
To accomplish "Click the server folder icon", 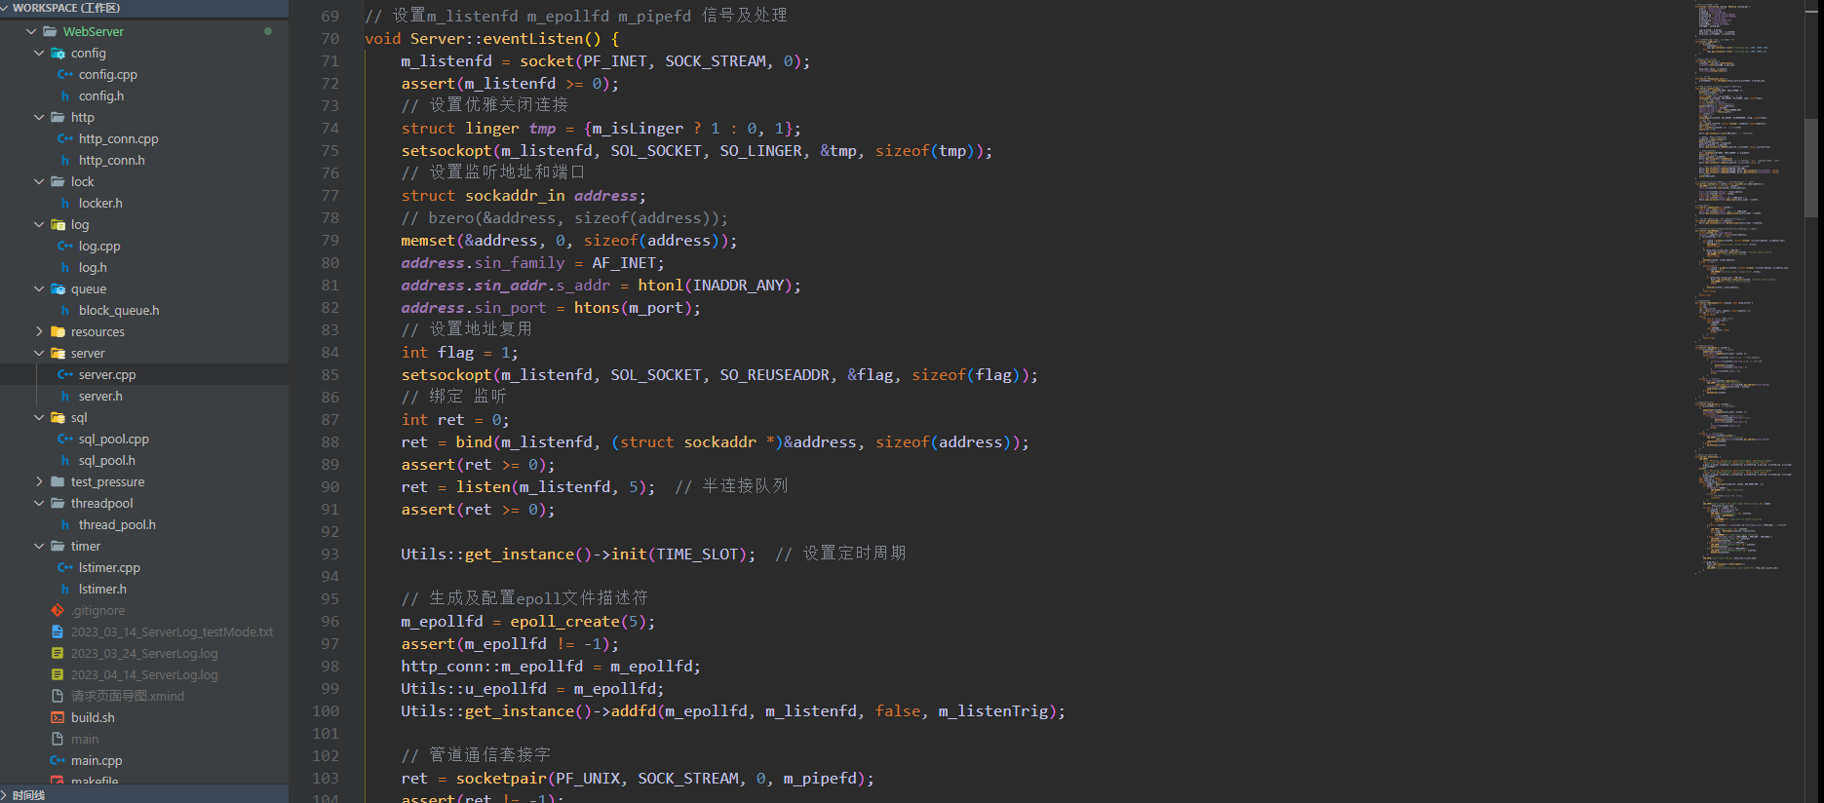I will [58, 353].
